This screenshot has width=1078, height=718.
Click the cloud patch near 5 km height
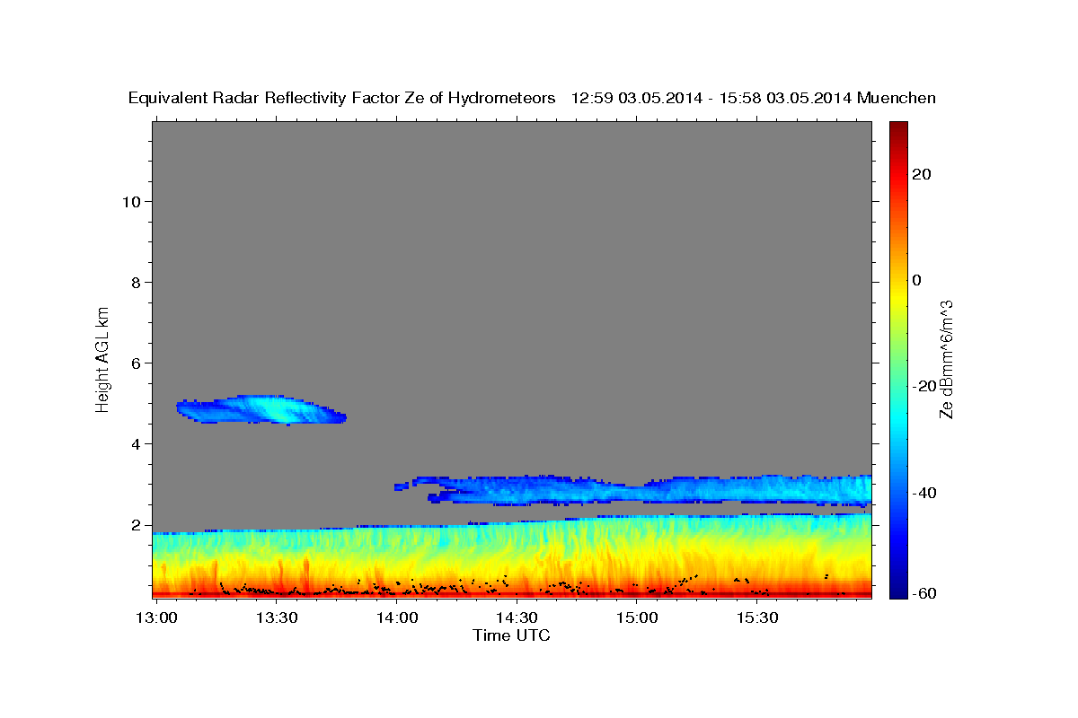click(261, 409)
